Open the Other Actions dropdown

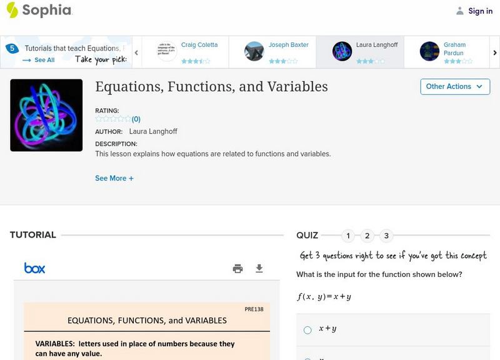coord(455,87)
